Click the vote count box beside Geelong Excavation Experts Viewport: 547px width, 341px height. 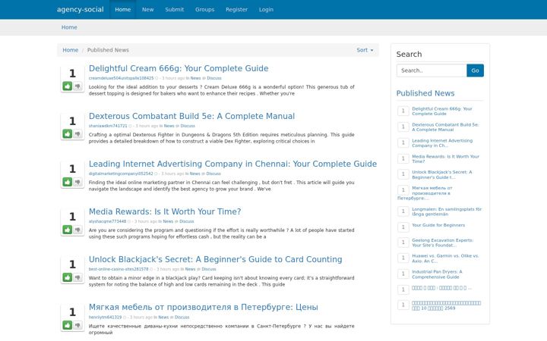click(x=403, y=242)
